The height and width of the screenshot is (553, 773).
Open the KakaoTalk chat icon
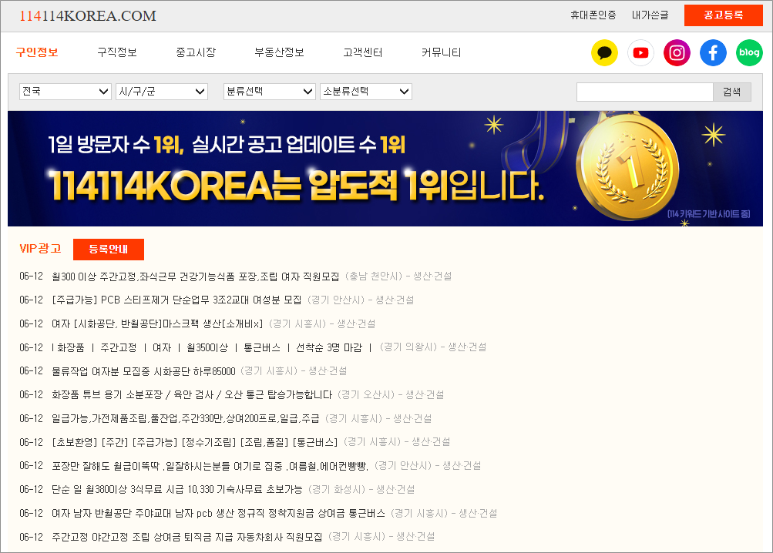(x=604, y=52)
